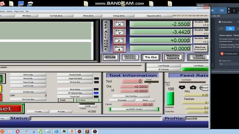This screenshot has height=134, width=239.
Task: Toggle Radius Correct
Action: pos(200,48)
